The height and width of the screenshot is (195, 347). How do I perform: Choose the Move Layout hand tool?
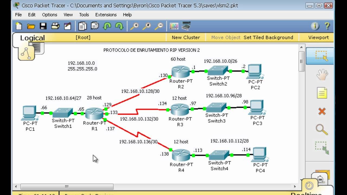pyautogui.click(x=322, y=75)
